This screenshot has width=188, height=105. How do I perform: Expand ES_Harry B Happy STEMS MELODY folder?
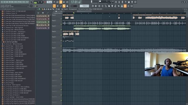tap(12, 81)
